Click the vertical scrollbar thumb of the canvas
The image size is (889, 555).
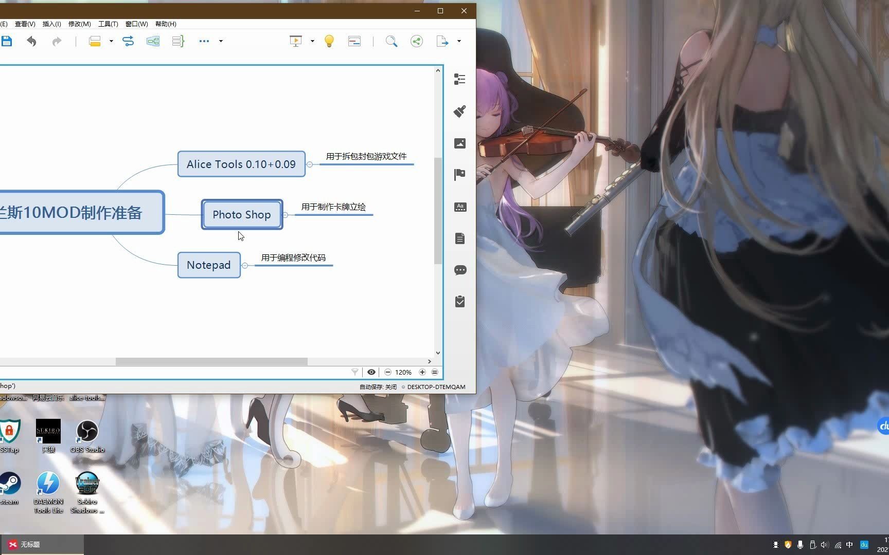pos(438,211)
